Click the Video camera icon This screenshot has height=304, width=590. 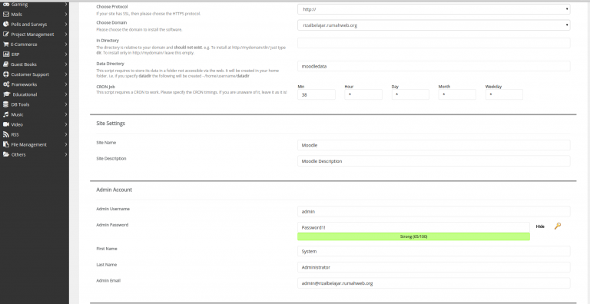[5, 124]
